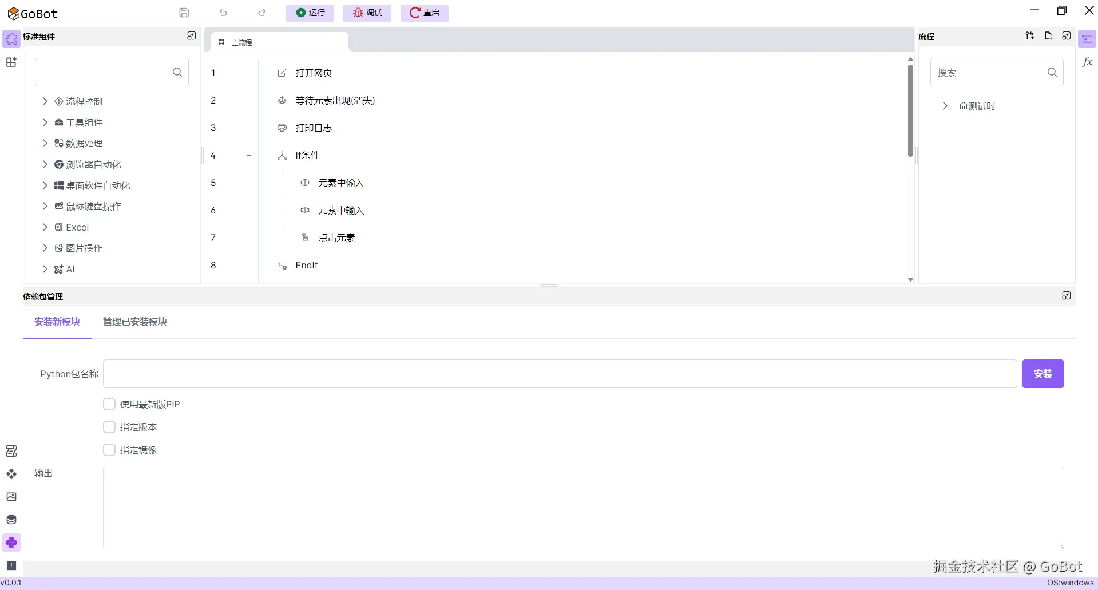
Task: Open the image panel icon in sidebar
Action: tap(11, 497)
